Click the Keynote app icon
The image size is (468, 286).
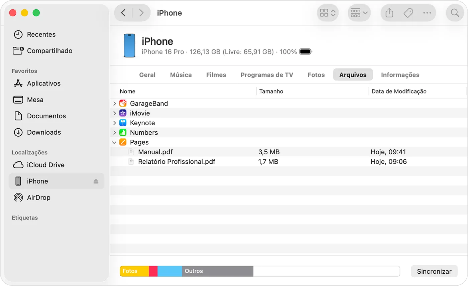123,123
